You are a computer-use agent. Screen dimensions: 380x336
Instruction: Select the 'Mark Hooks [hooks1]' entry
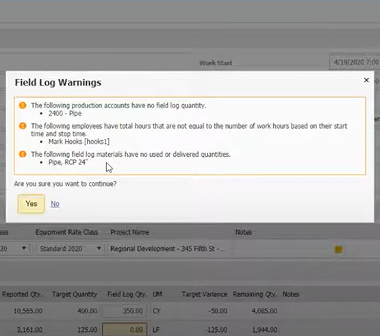coord(79,142)
